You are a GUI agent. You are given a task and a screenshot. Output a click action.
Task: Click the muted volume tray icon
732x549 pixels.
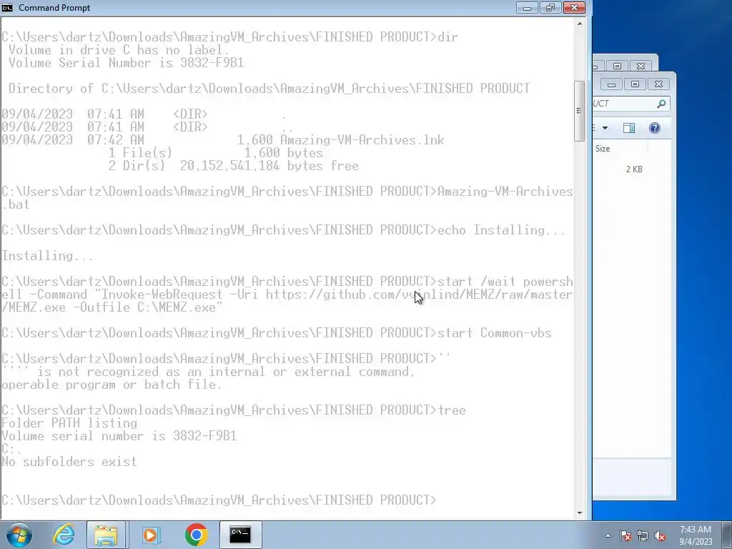pos(660,536)
